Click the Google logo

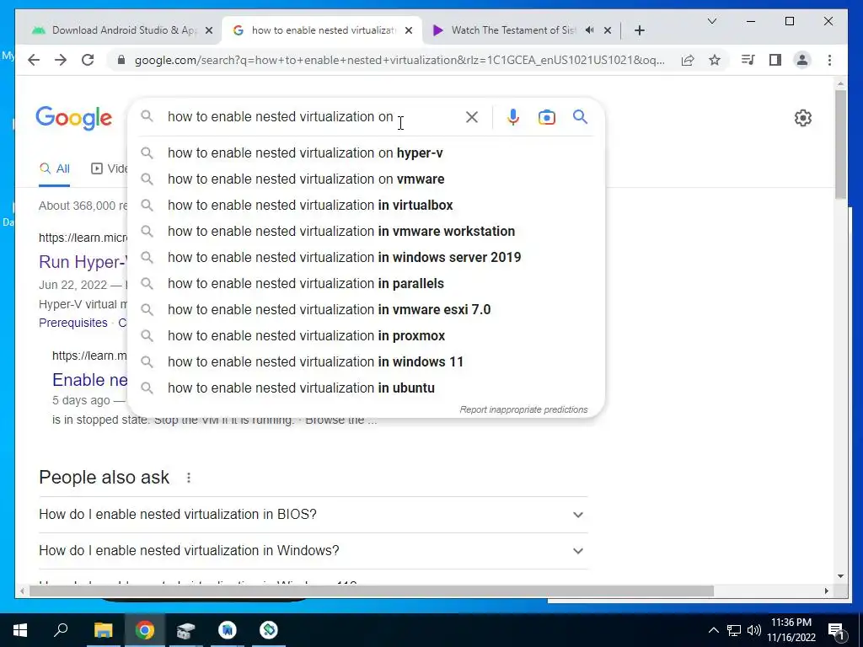[x=74, y=118]
